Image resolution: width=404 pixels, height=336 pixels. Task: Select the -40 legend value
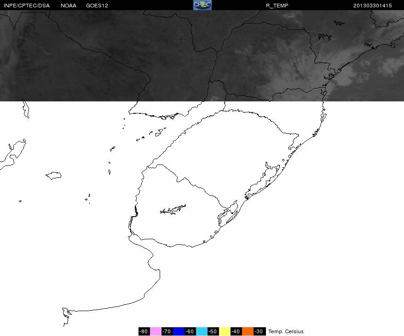click(236, 331)
